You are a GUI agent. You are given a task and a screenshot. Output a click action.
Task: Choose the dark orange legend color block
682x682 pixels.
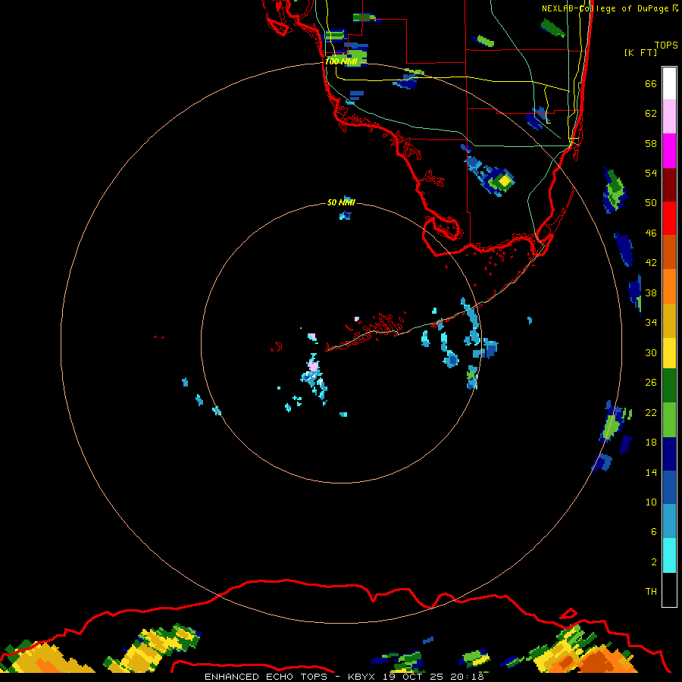[669, 252]
